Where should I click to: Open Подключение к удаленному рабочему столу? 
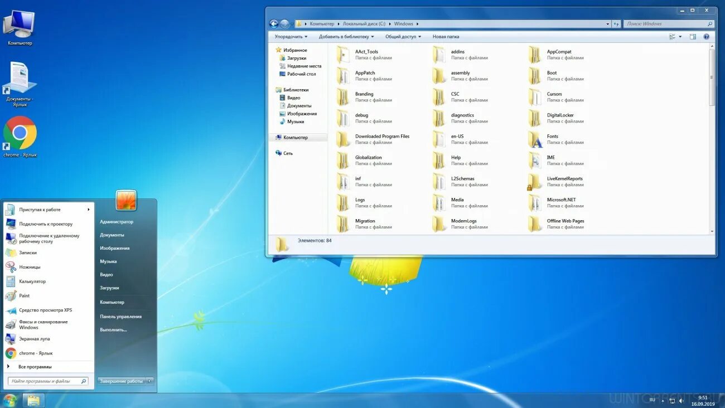tap(48, 239)
